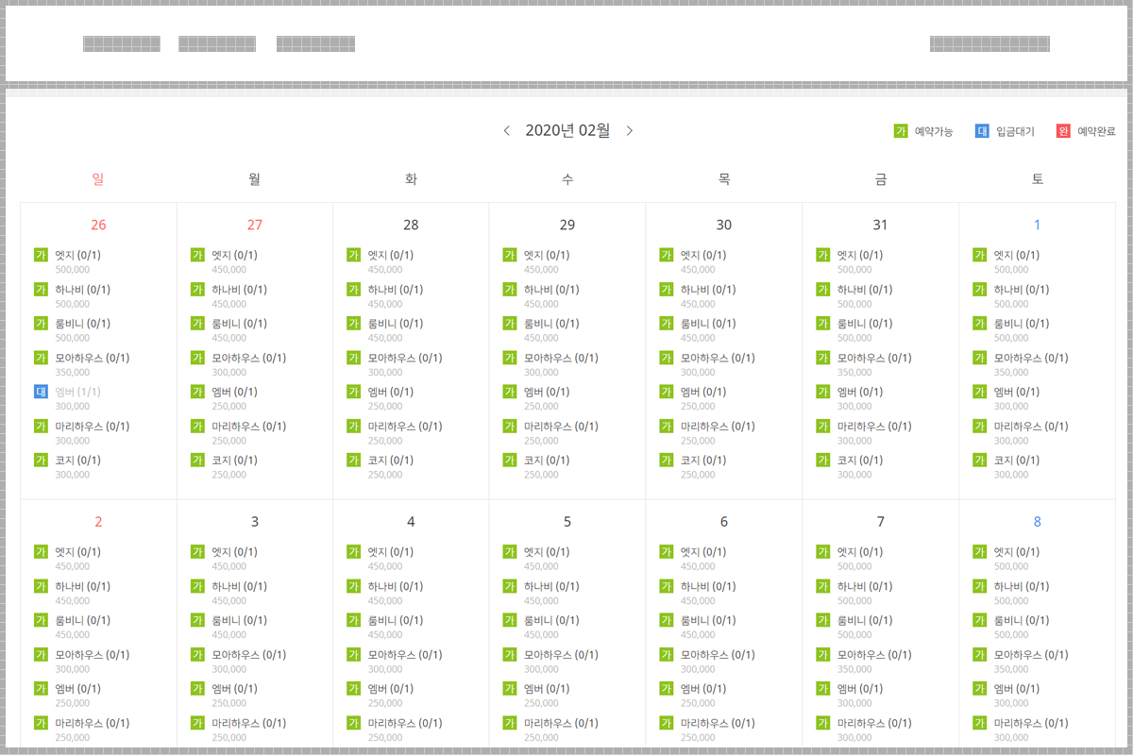
Task: Click the blue date number 8
Action: pos(1037,522)
